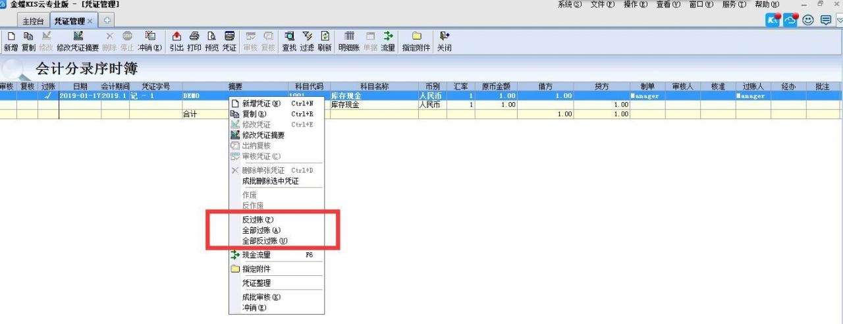843x324 pixels.
Task: Choose 现金流量 in the context menu
Action: (x=276, y=255)
